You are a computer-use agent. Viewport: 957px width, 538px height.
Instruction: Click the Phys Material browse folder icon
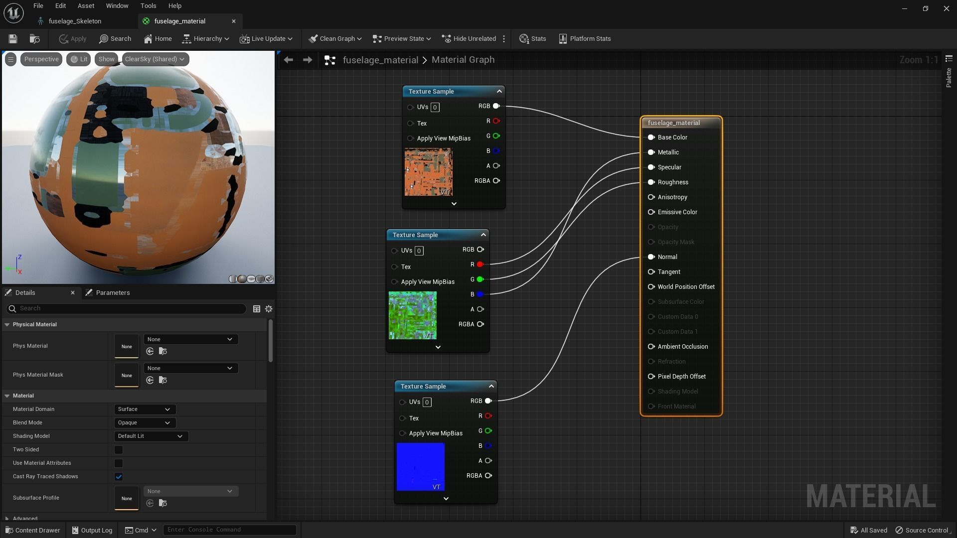[x=162, y=352]
